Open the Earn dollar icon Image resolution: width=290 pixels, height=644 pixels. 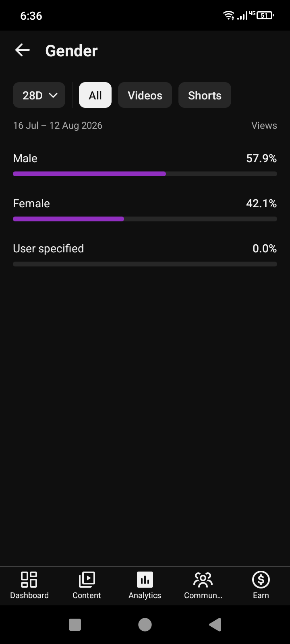261,580
